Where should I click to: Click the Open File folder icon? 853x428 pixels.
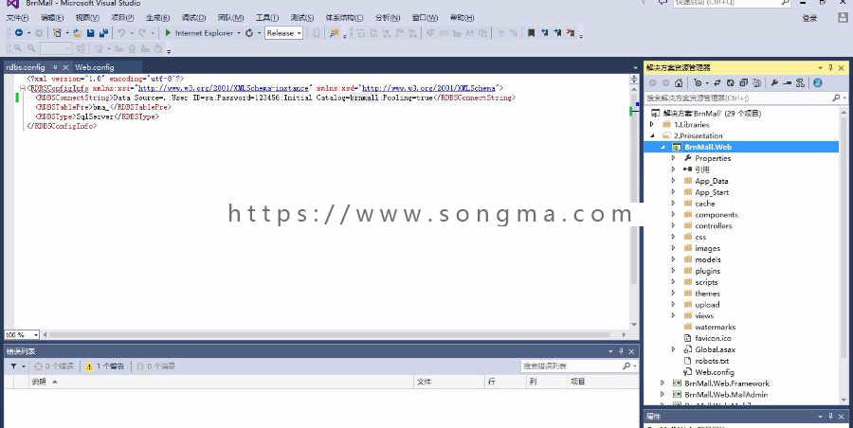pos(78,33)
